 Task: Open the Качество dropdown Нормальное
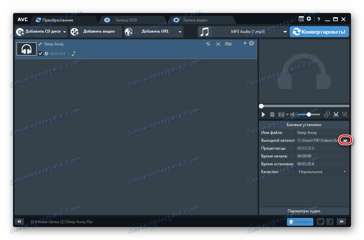(322, 172)
